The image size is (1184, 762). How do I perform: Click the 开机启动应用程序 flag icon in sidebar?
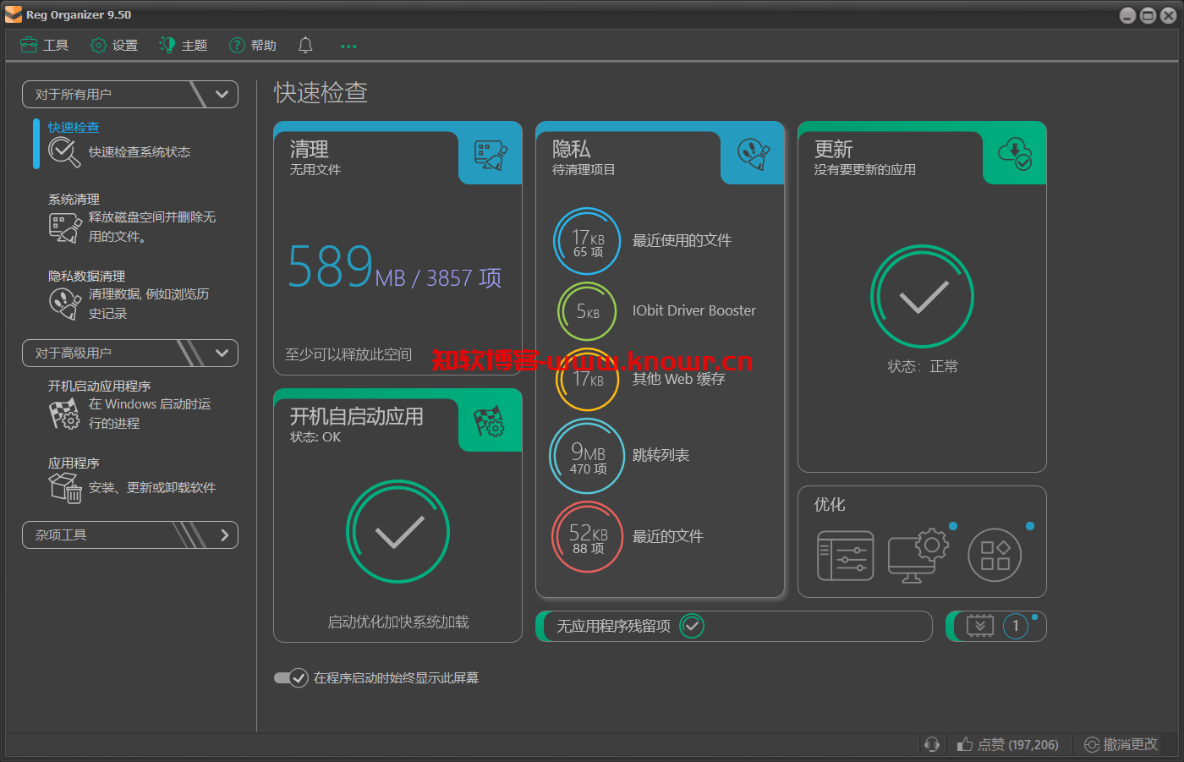tap(64, 414)
